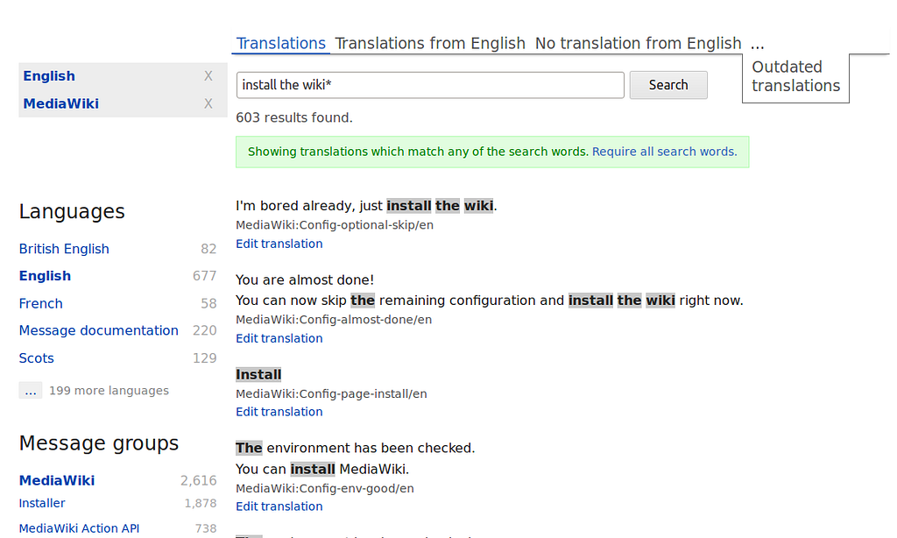Click MediaWiki in the active filters box
The width and height of the screenshot is (897, 538).
(x=61, y=103)
